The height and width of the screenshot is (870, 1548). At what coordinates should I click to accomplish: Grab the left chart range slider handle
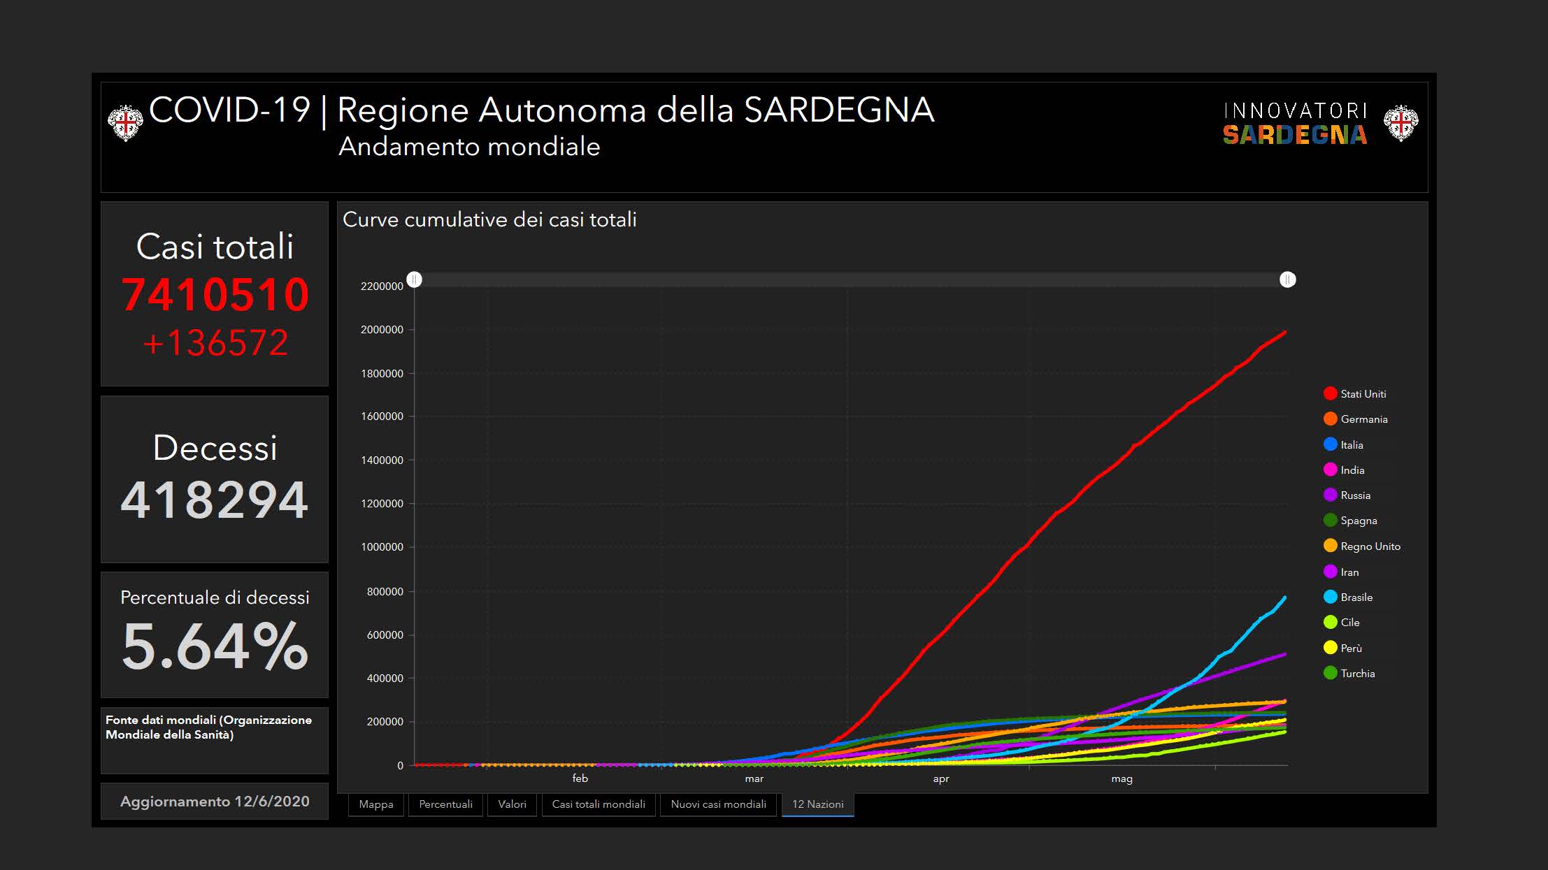coord(415,280)
